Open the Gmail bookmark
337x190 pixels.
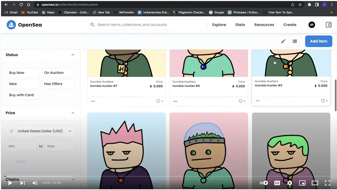tap(11, 12)
